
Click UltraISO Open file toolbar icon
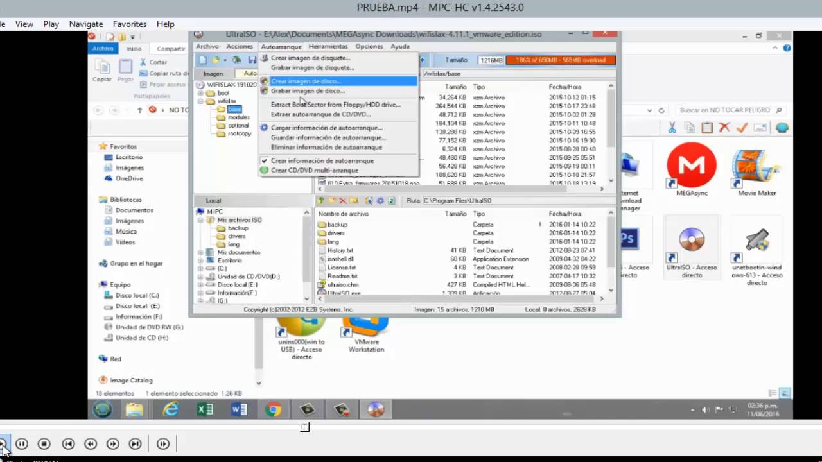tap(216, 60)
